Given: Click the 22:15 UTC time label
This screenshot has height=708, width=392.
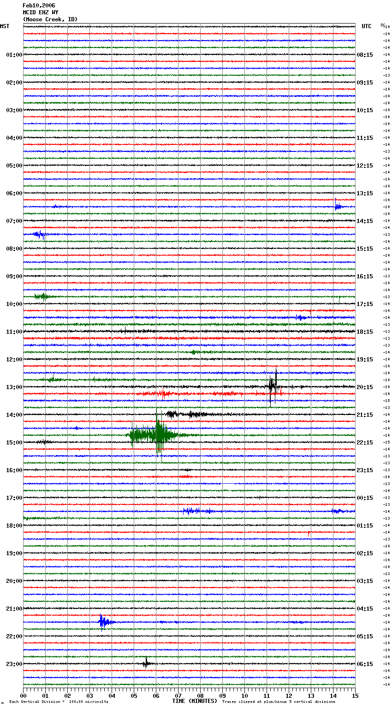Looking at the screenshot, I should click(x=365, y=443).
